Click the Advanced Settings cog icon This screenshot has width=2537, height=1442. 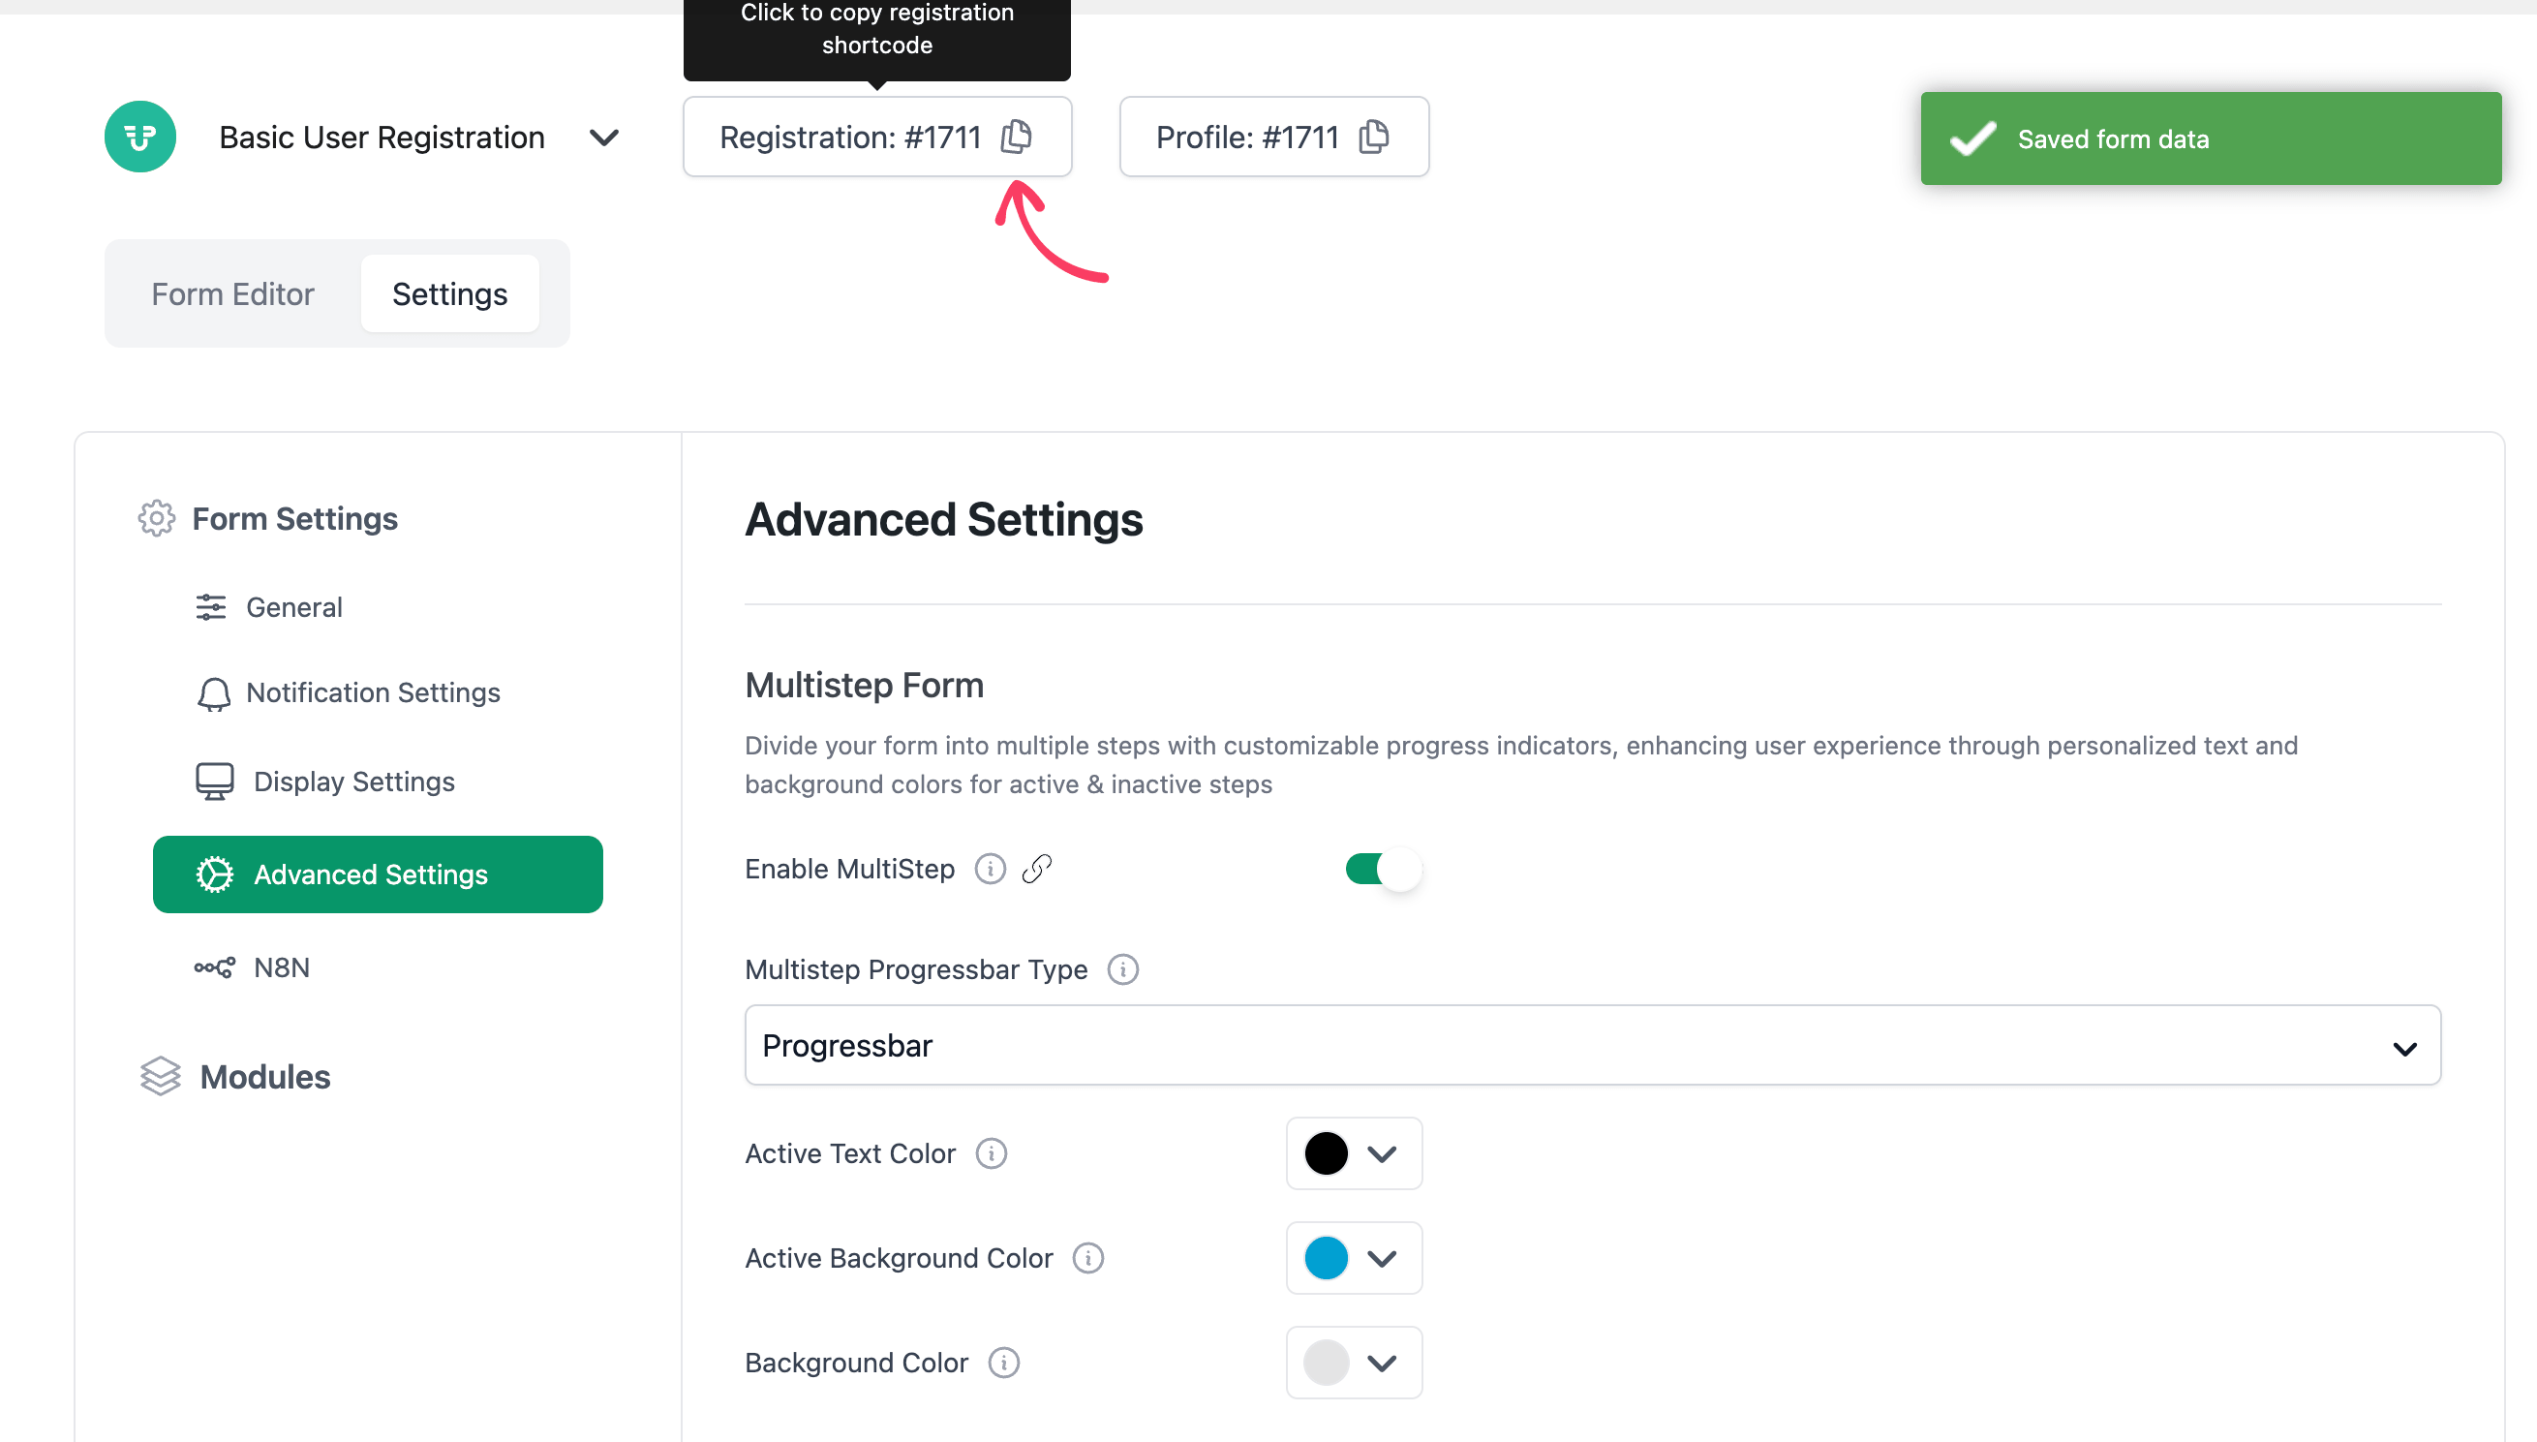pyautogui.click(x=214, y=874)
